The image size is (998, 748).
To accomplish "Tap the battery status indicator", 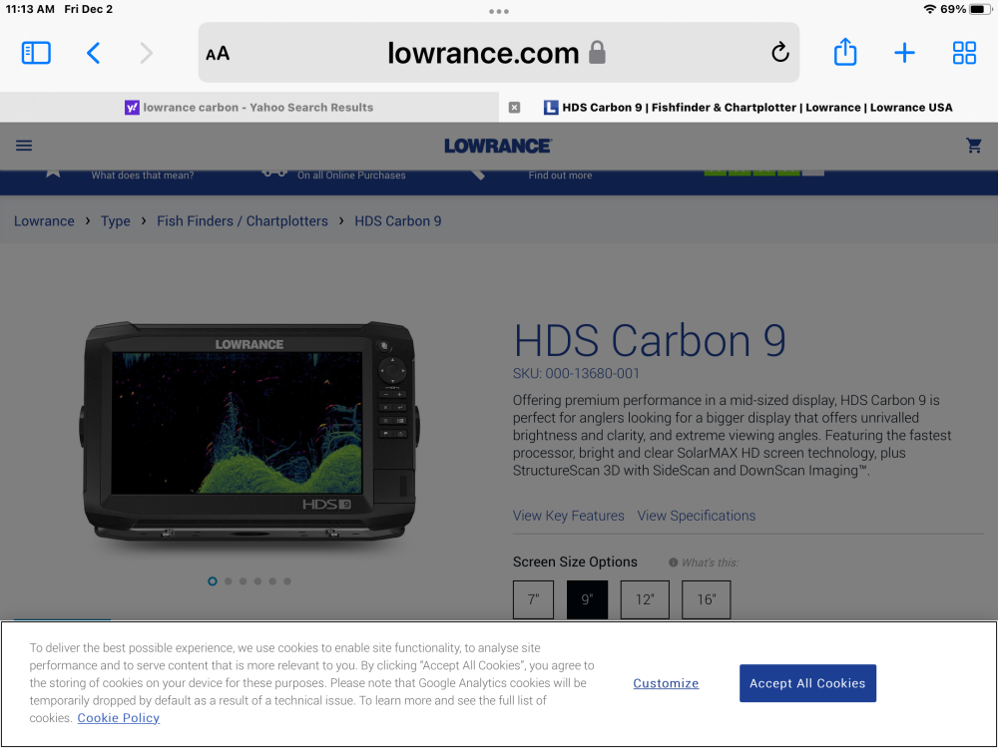I will tap(980, 9).
